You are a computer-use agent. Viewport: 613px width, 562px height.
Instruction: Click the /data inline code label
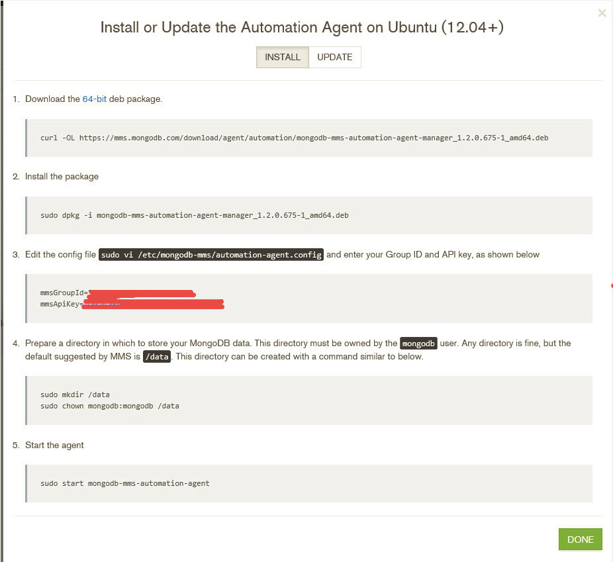(x=157, y=356)
